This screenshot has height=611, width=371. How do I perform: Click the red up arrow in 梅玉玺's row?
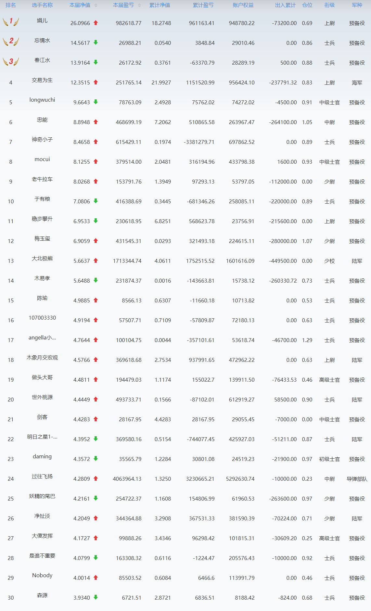(x=96, y=241)
